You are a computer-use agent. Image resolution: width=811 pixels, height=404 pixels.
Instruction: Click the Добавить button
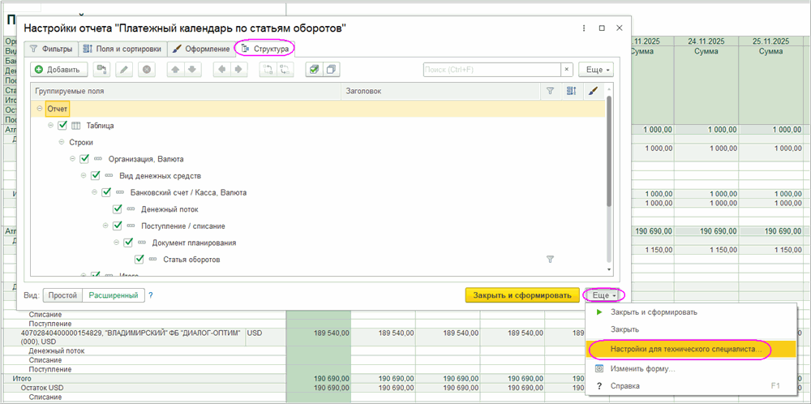click(57, 70)
